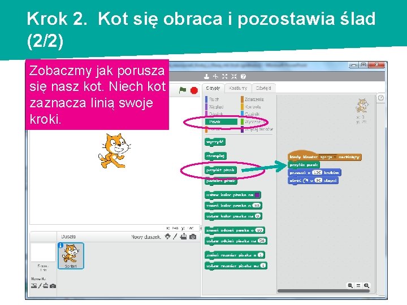
Task: Choose new sprite from library icon
Action: tap(168, 237)
